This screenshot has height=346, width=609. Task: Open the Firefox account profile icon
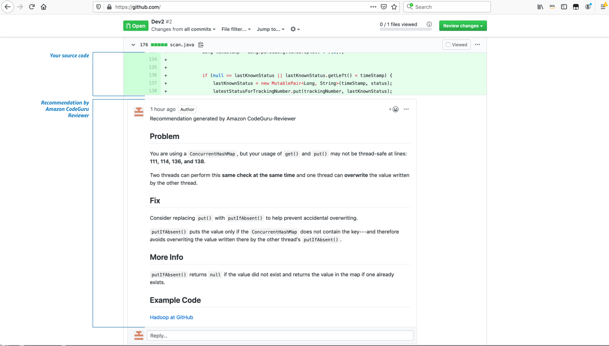(588, 7)
